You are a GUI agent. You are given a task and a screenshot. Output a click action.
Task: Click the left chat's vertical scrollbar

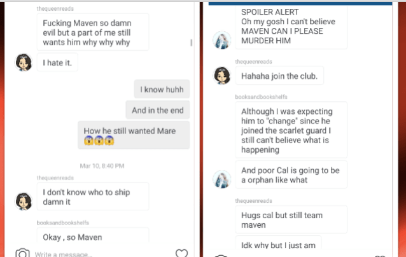(192, 43)
